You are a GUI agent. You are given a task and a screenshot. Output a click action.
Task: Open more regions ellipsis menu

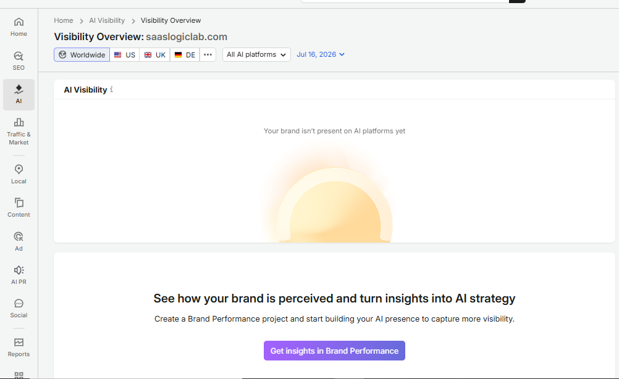click(x=208, y=55)
